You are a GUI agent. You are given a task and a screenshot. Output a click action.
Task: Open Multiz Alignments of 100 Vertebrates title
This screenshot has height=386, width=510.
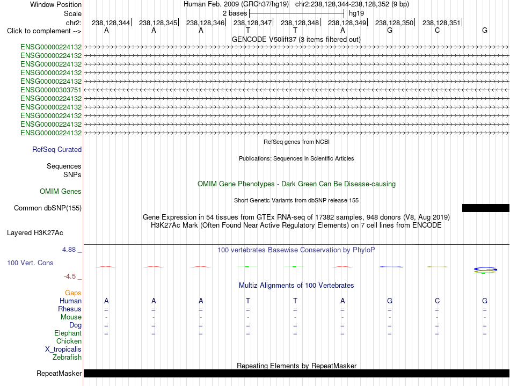tap(296, 286)
